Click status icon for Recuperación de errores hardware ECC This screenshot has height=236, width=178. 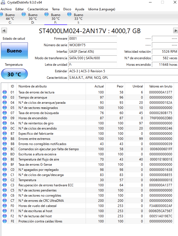click(x=5, y=185)
